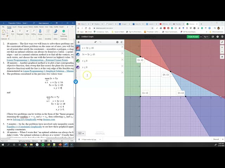The width and height of the screenshot is (225, 168).
Task: Open Desmos language globe menu
Action: click(x=222, y=37)
